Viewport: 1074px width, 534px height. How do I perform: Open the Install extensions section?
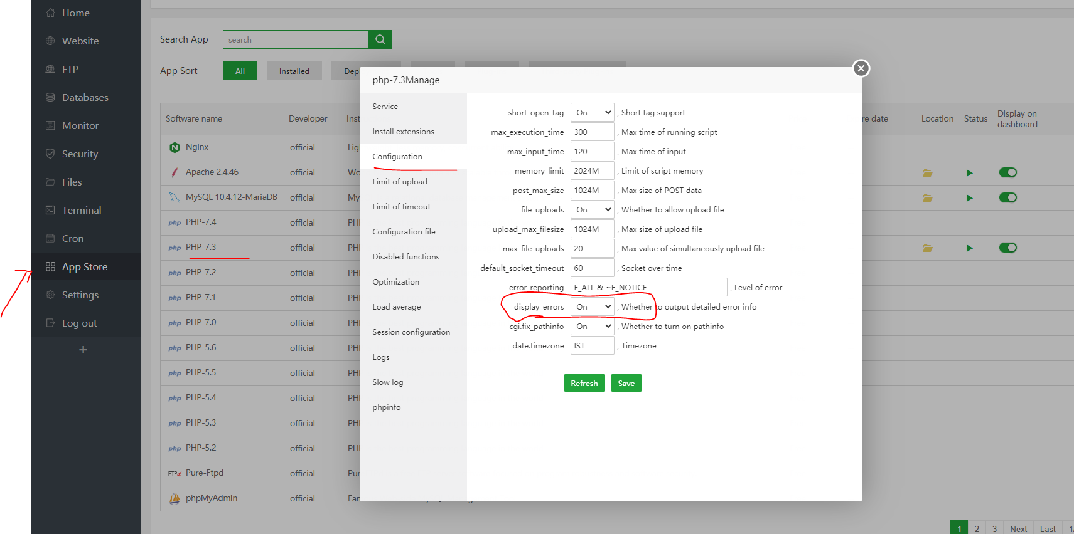[x=403, y=132]
